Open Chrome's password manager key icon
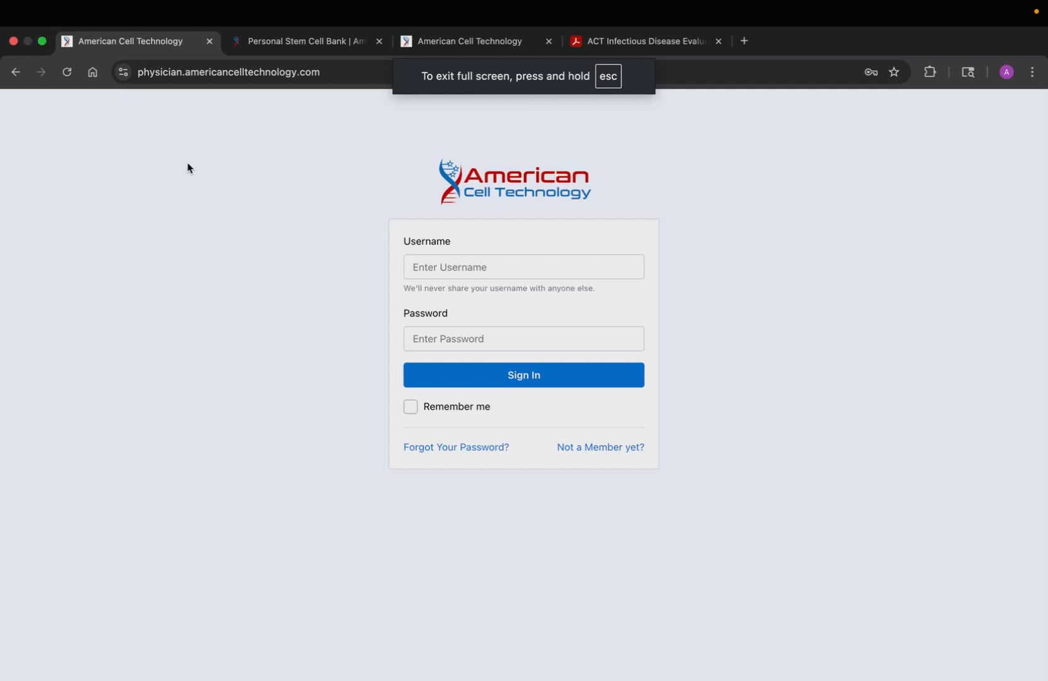 (x=871, y=72)
